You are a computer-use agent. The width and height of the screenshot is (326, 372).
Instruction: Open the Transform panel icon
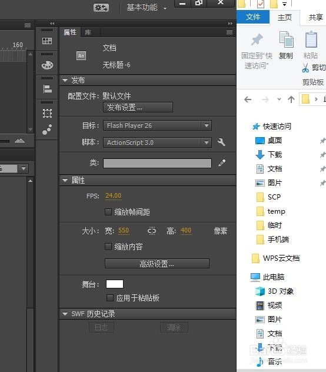47,113
